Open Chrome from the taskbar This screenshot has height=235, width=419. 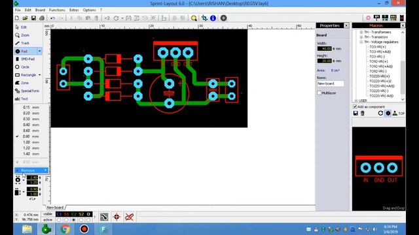tap(65, 229)
